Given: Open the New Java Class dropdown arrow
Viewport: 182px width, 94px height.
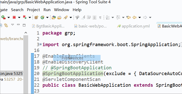Looking at the screenshot, I should point(47,18).
